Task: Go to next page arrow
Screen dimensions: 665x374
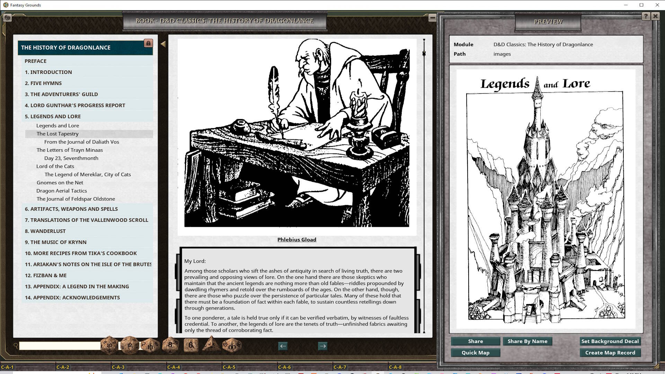Action: click(322, 346)
